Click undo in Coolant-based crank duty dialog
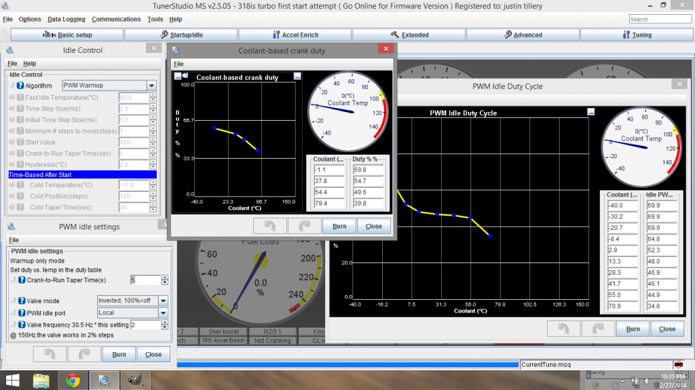 point(270,226)
